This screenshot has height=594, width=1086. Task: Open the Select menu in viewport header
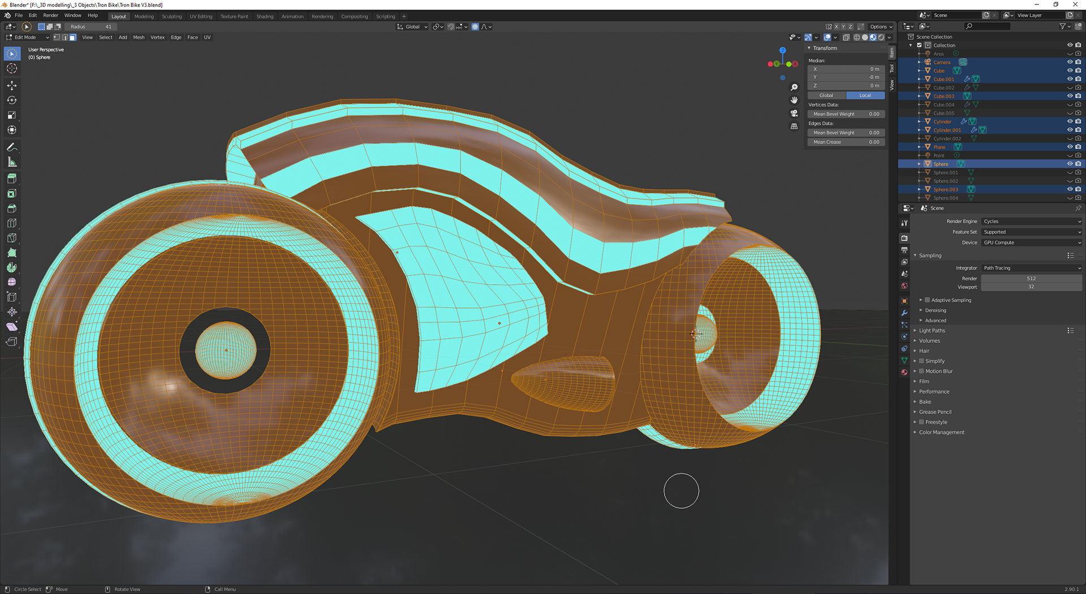point(106,37)
